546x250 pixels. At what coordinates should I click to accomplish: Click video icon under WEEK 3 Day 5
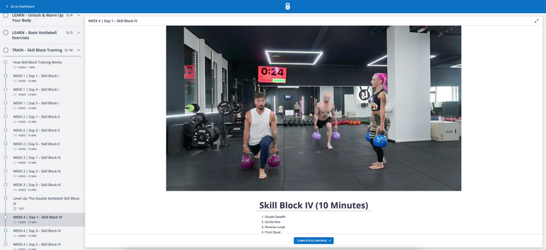point(15,190)
